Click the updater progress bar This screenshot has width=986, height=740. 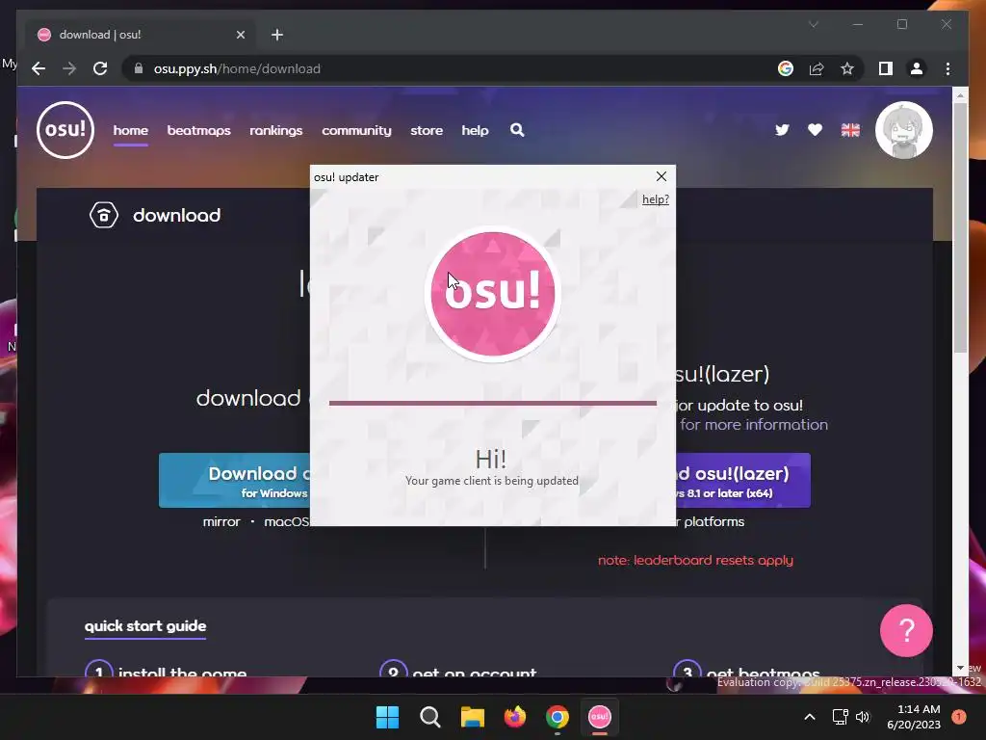coord(492,403)
